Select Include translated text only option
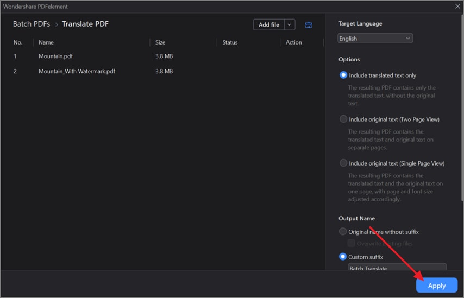 [343, 75]
